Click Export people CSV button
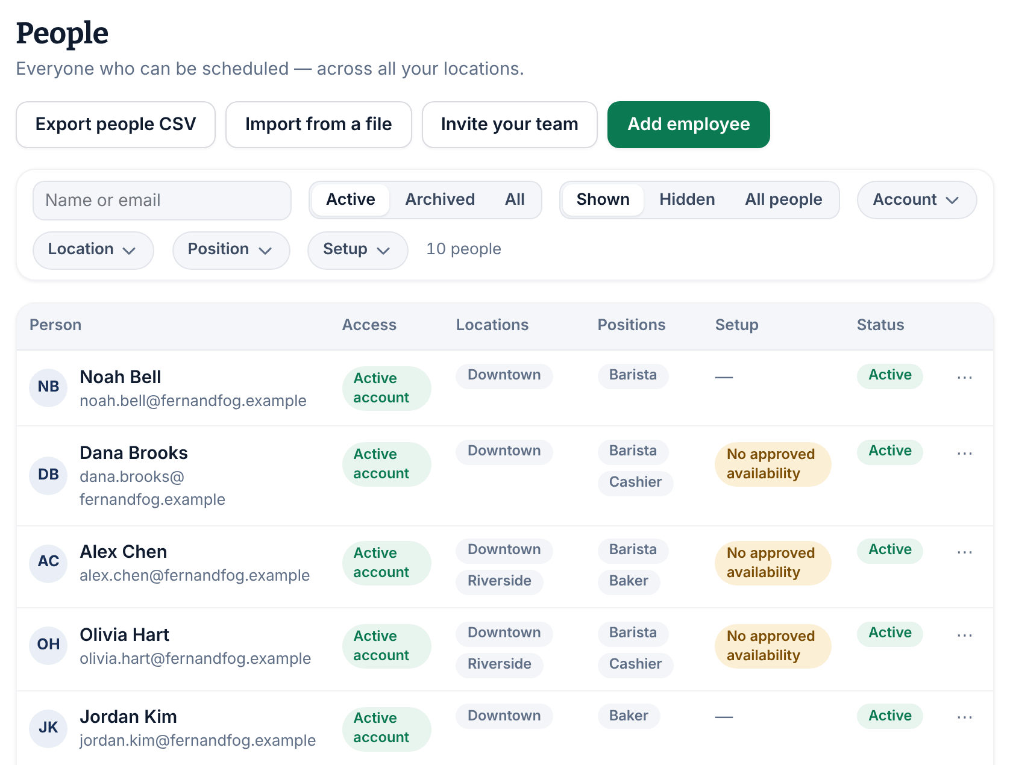This screenshot has width=1010, height=765. click(116, 125)
